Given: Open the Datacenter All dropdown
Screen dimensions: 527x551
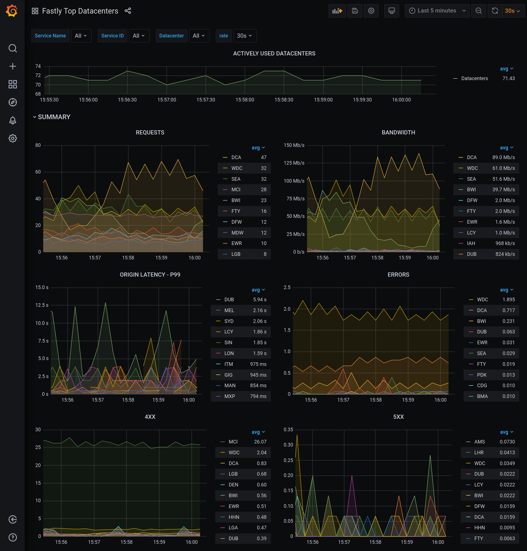Looking at the screenshot, I should [x=199, y=36].
